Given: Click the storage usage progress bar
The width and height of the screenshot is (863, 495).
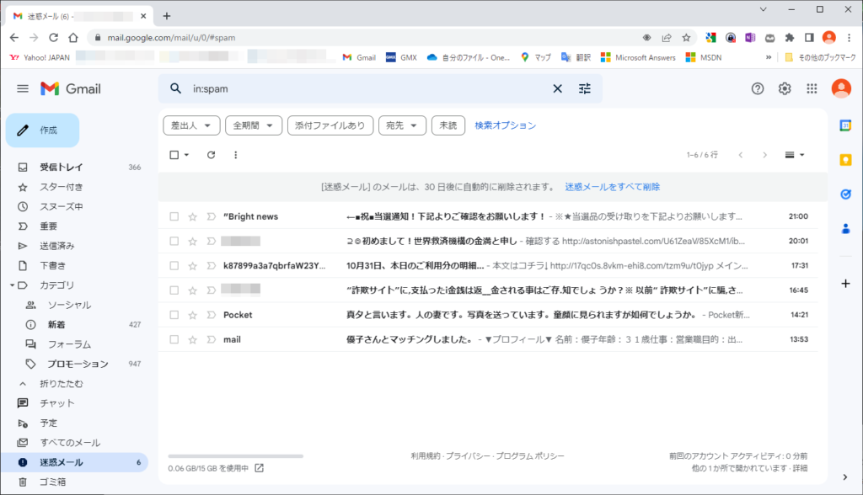Looking at the screenshot, I should [236, 456].
